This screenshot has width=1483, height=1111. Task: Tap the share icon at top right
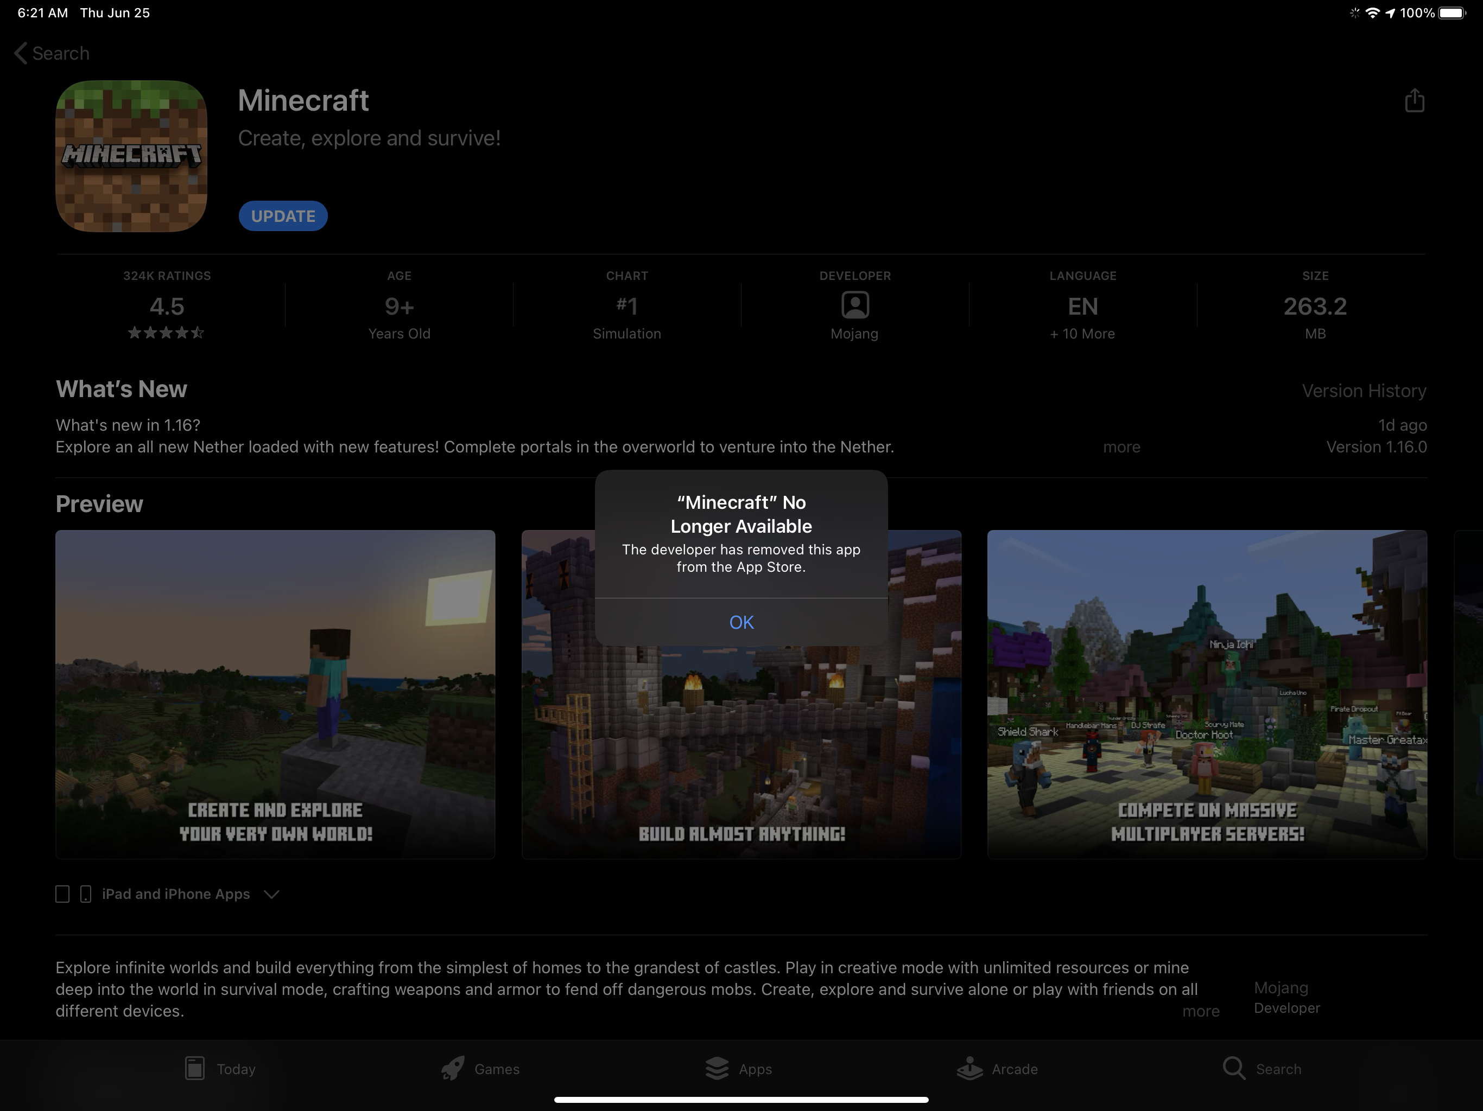click(x=1414, y=100)
